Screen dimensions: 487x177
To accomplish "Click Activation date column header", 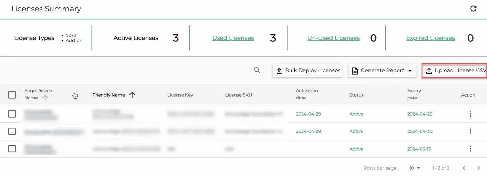I will [307, 94].
